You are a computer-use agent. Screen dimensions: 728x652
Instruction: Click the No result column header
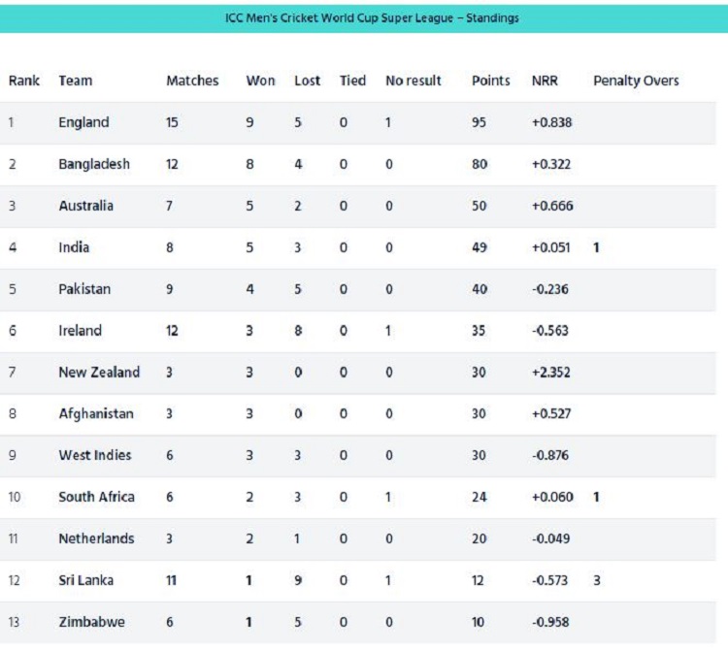414,81
